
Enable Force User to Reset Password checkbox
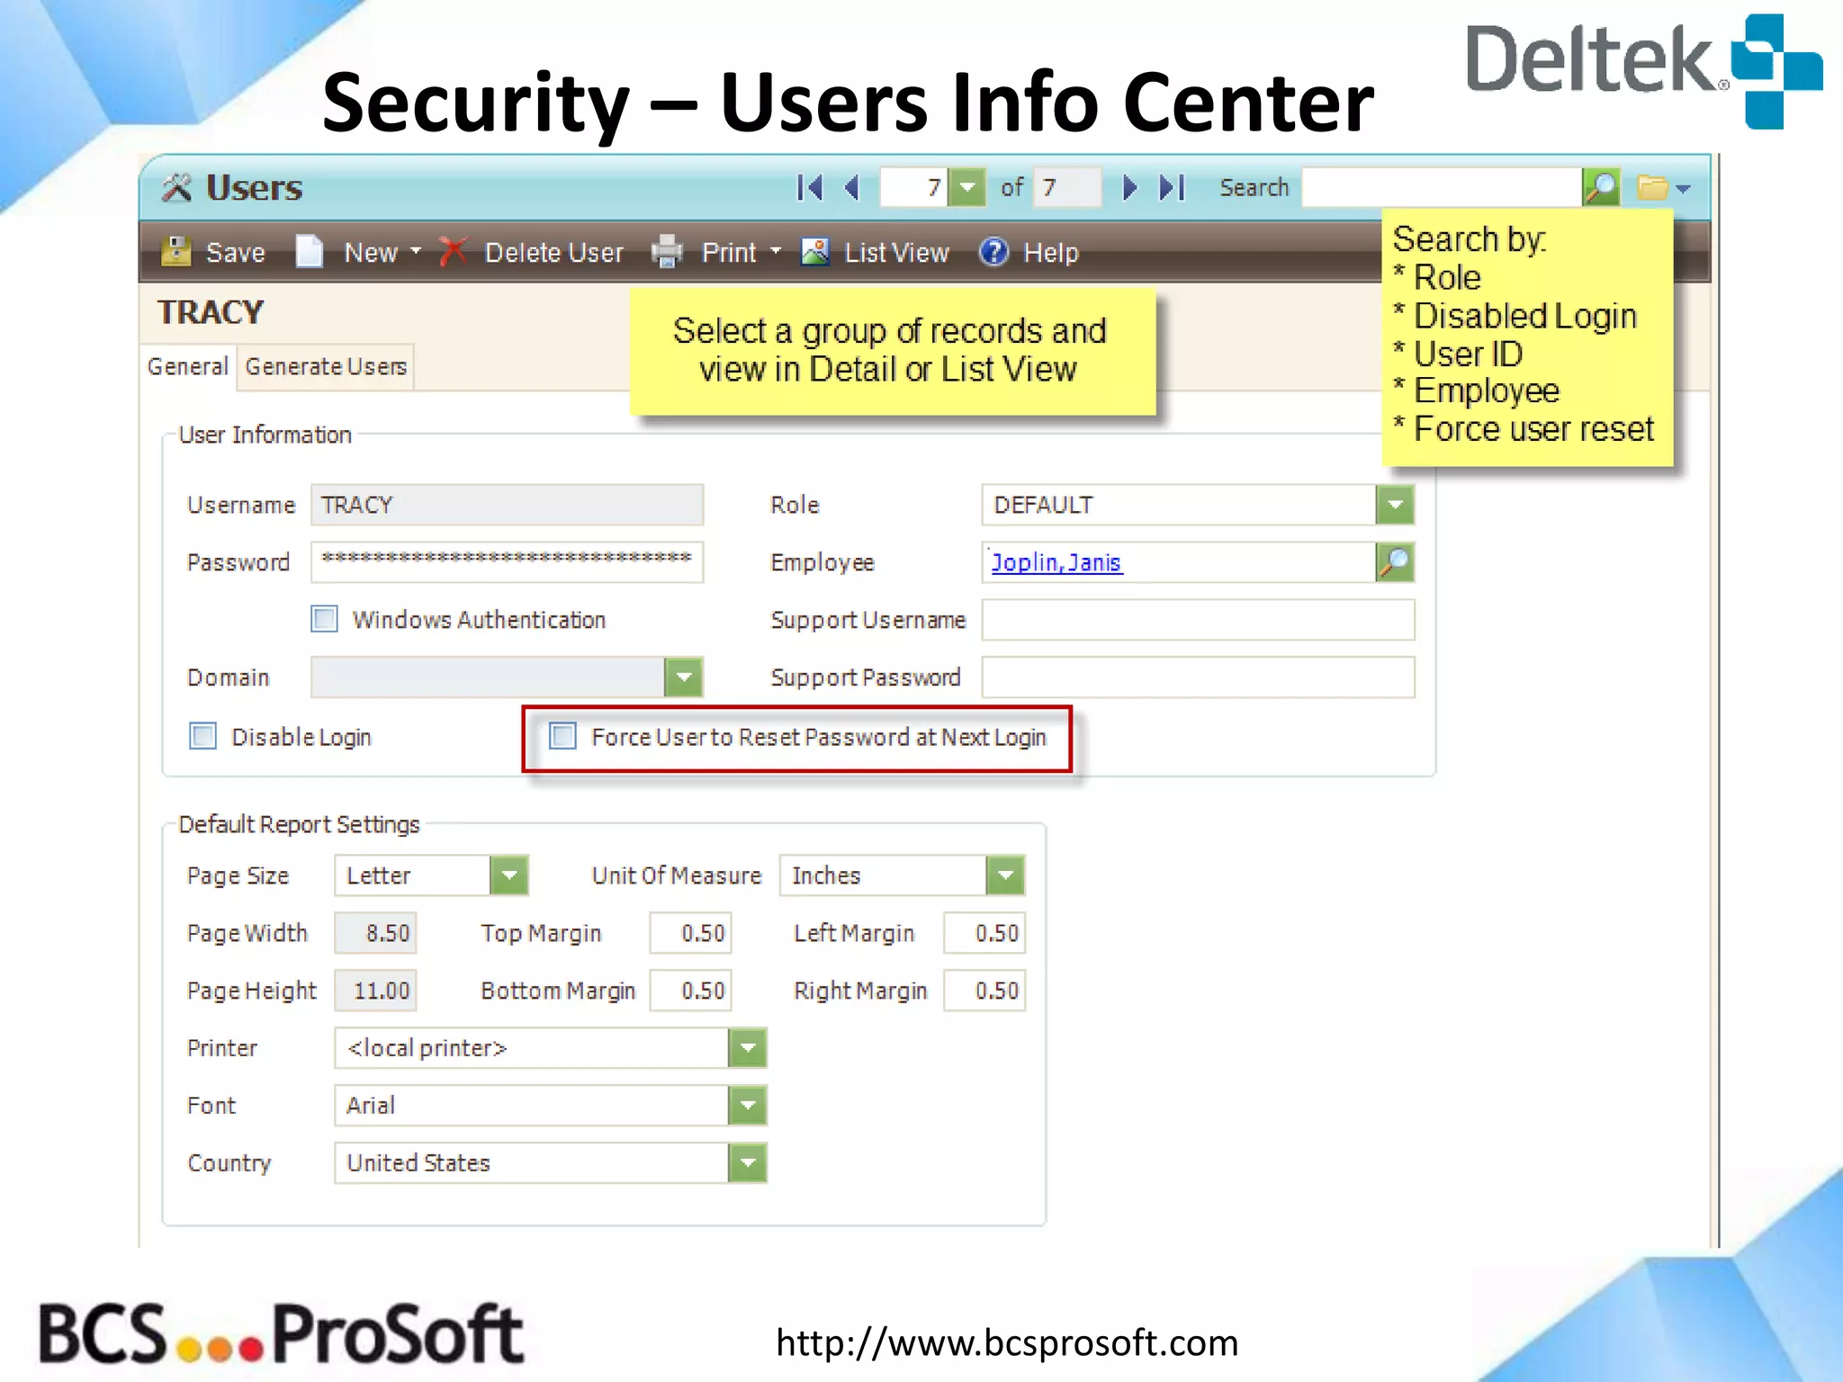563,736
